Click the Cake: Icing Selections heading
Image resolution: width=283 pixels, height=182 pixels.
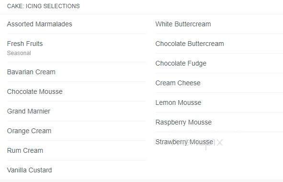tap(43, 6)
